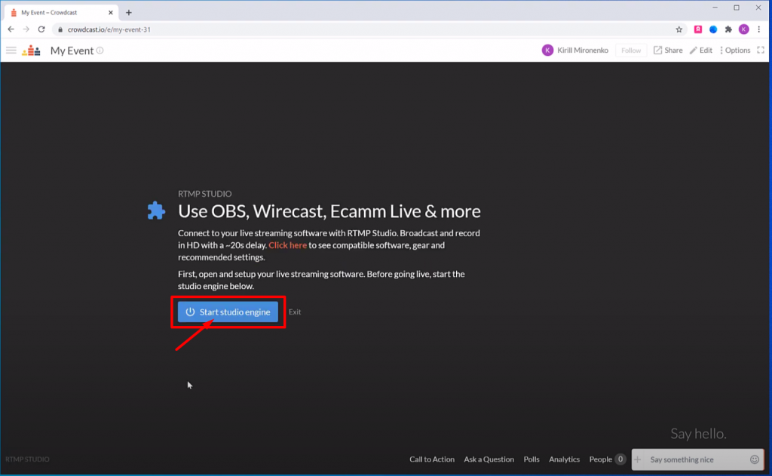Open a new browser tab
The height and width of the screenshot is (476, 772).
(x=129, y=13)
